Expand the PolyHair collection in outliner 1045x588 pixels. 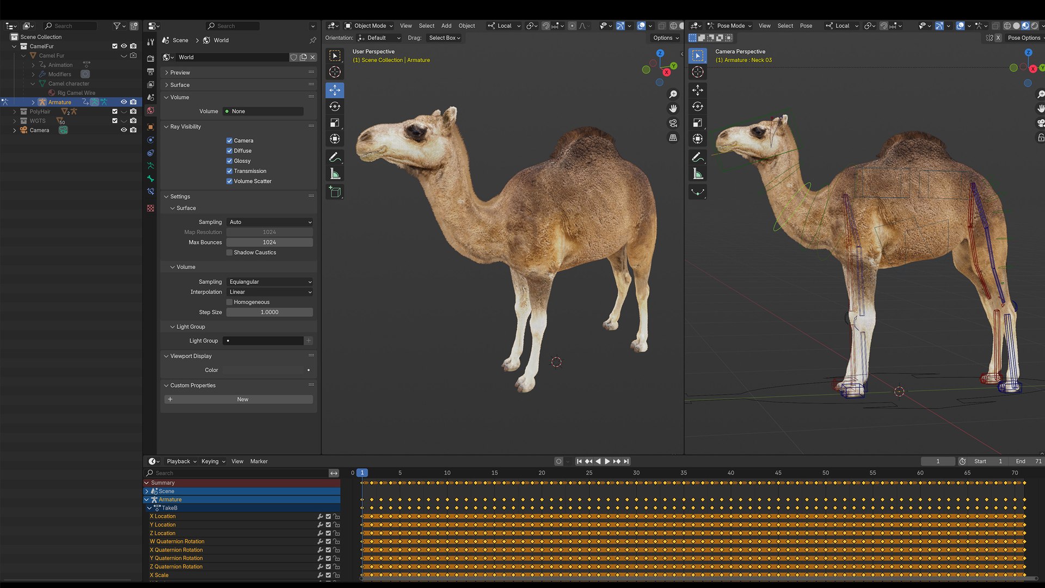[14, 112]
